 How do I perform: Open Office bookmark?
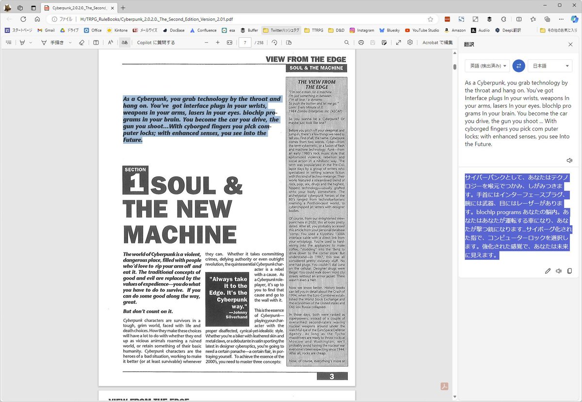(93, 30)
